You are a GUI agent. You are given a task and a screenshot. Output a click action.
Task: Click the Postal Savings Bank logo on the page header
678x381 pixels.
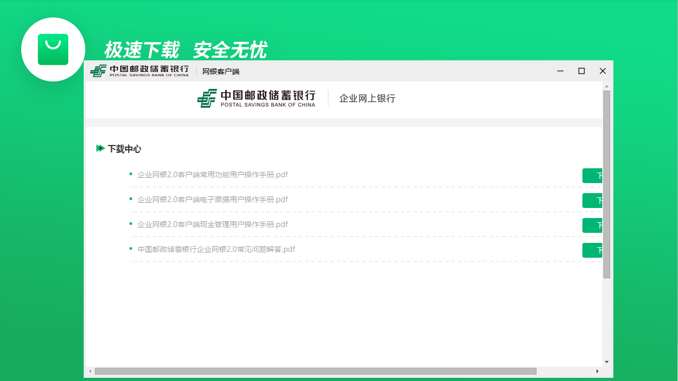pyautogui.click(x=256, y=98)
